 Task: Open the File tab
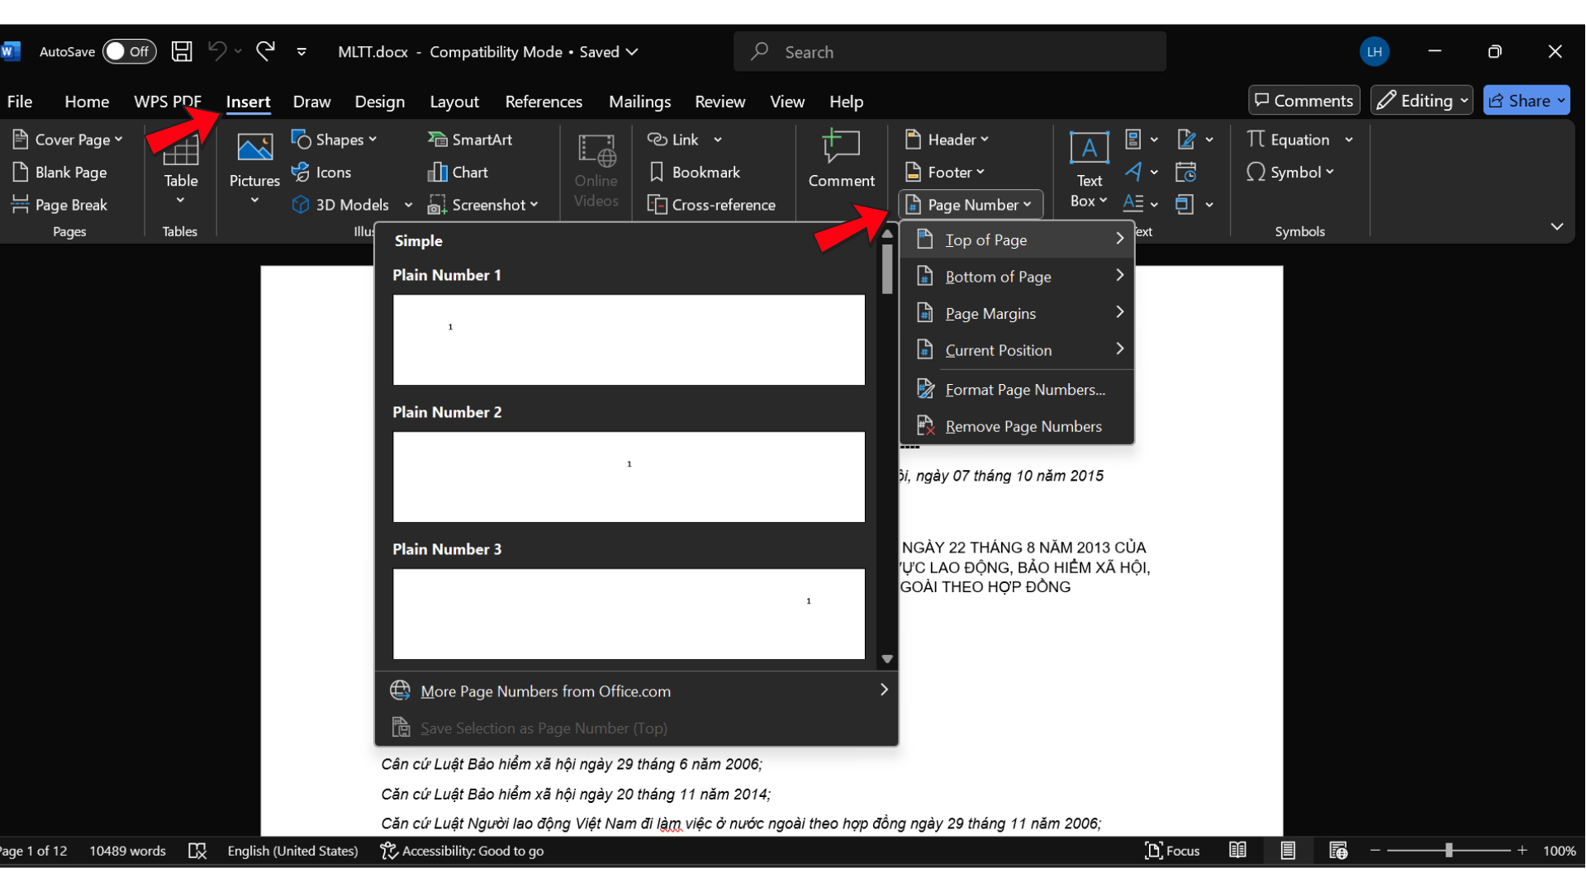pyautogui.click(x=20, y=101)
